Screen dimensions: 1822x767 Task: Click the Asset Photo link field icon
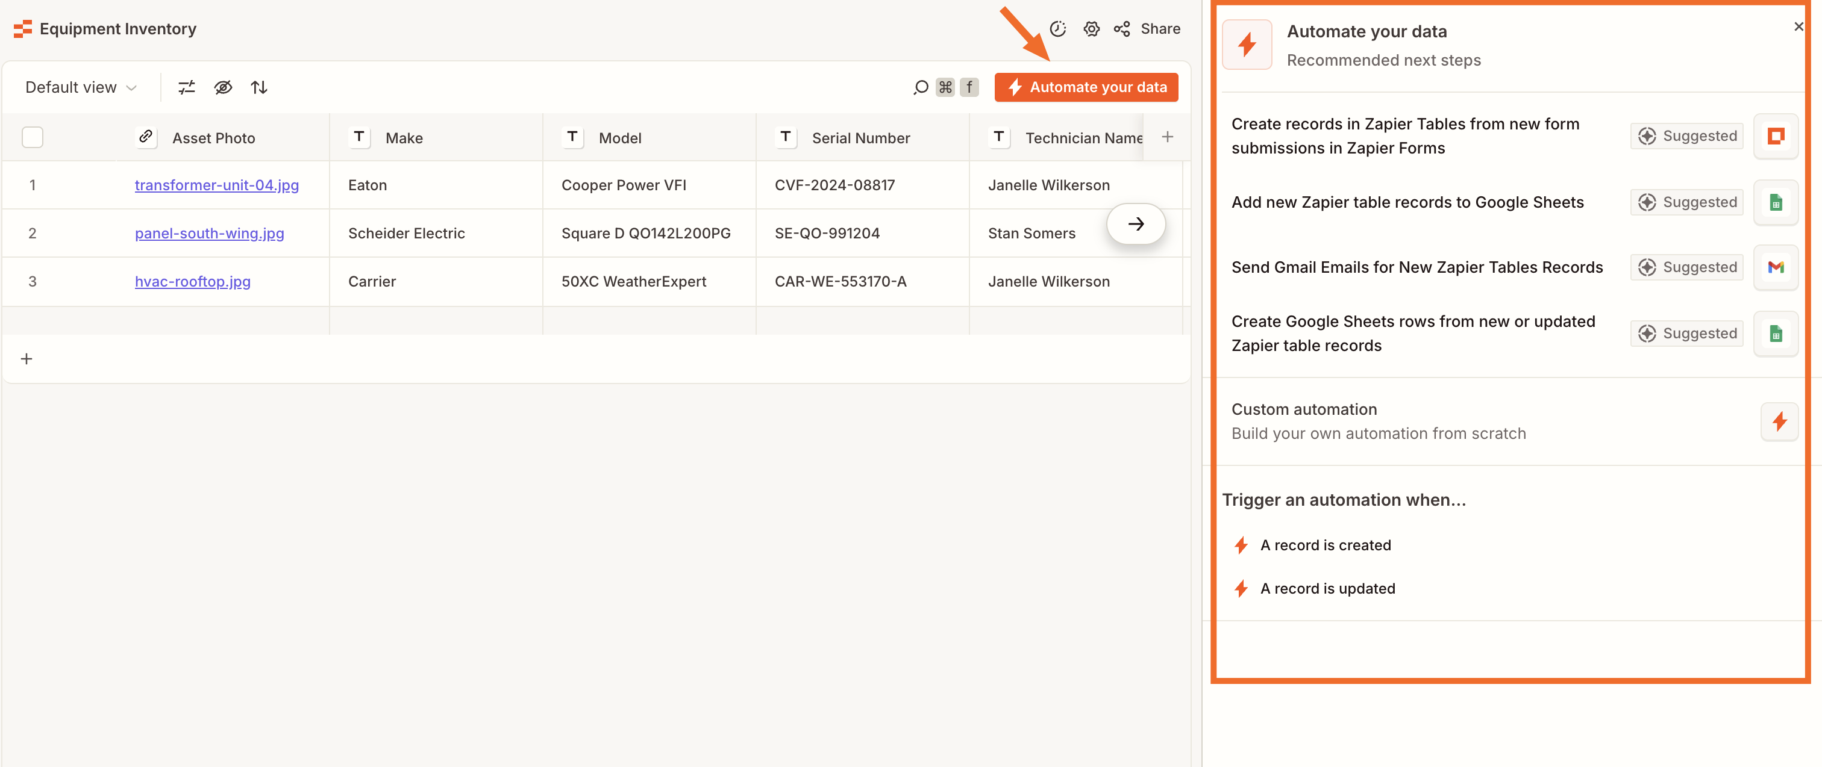(146, 137)
